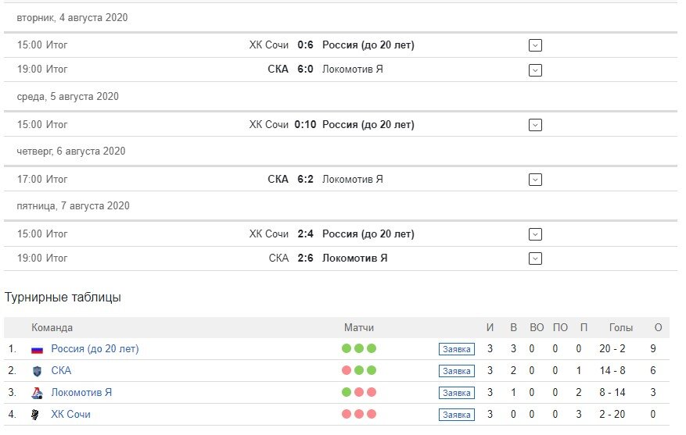The image size is (686, 435).
Task: Click the red loss dot for СКА
Action: click(347, 370)
